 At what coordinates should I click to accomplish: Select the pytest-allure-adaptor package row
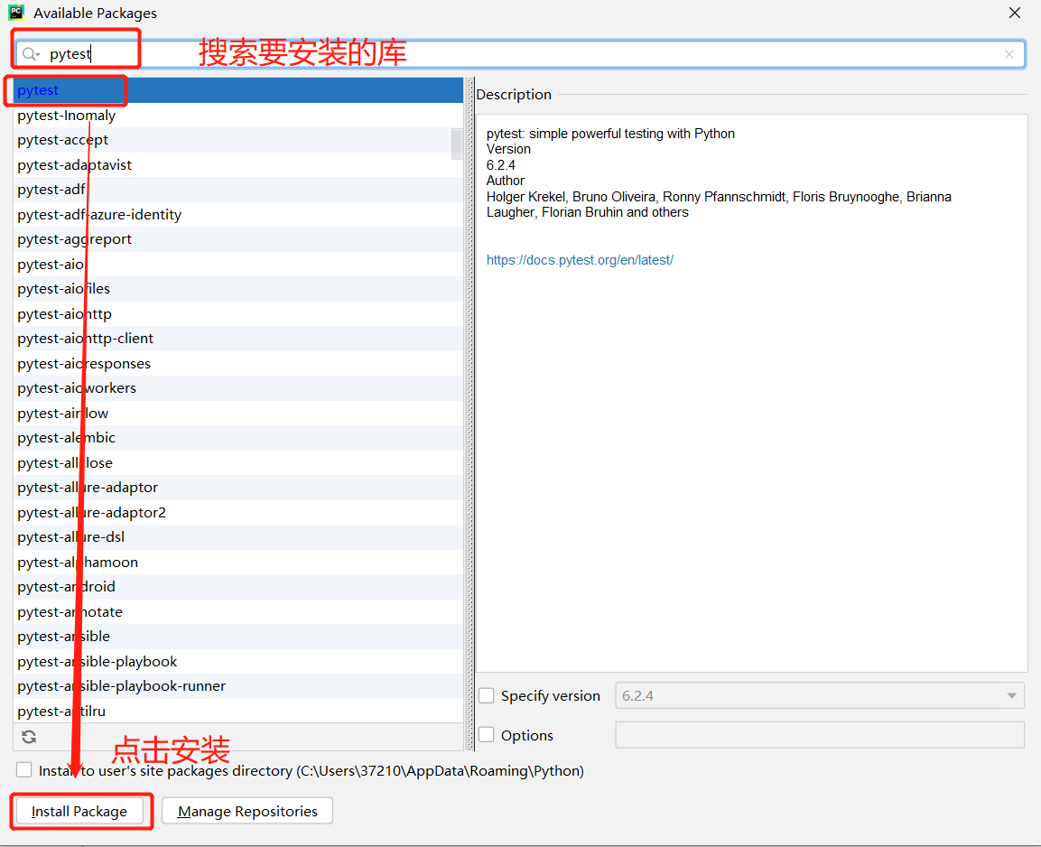coord(237,488)
